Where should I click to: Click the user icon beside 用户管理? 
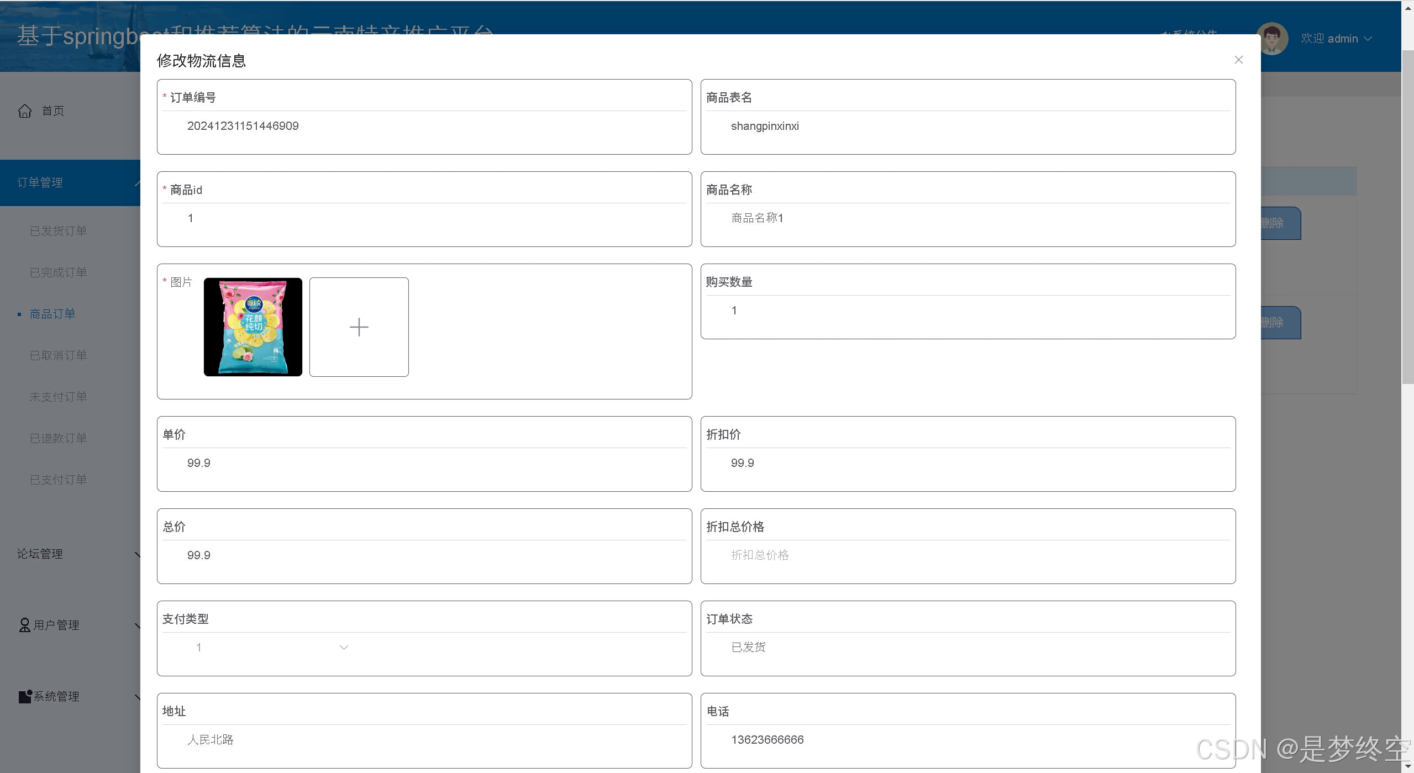[x=24, y=625]
